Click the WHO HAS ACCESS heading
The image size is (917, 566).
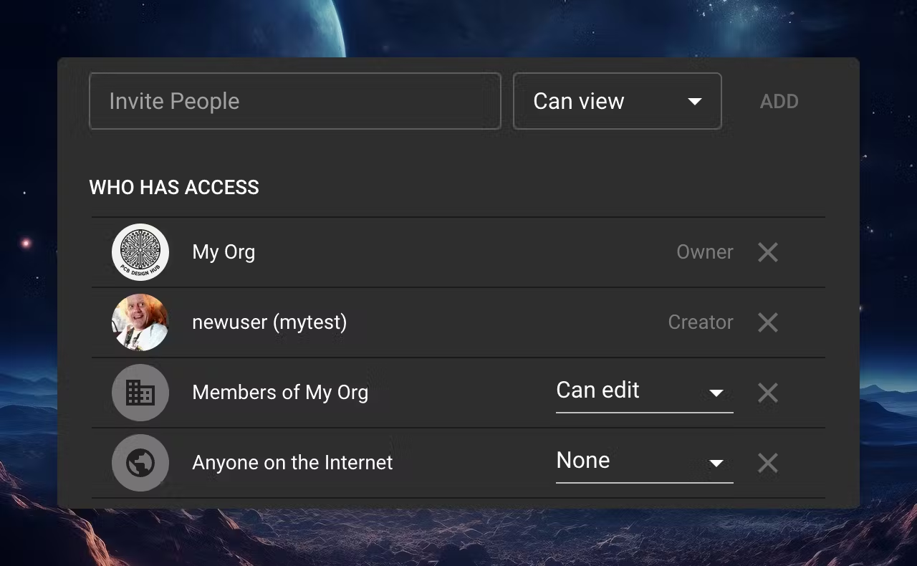(174, 188)
